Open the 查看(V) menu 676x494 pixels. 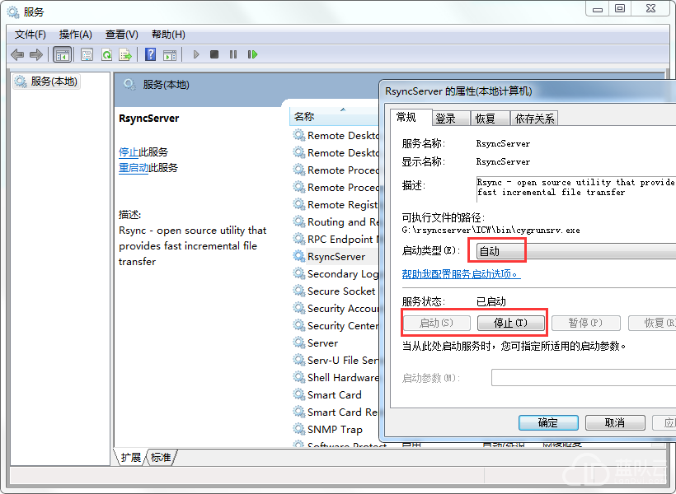point(121,35)
